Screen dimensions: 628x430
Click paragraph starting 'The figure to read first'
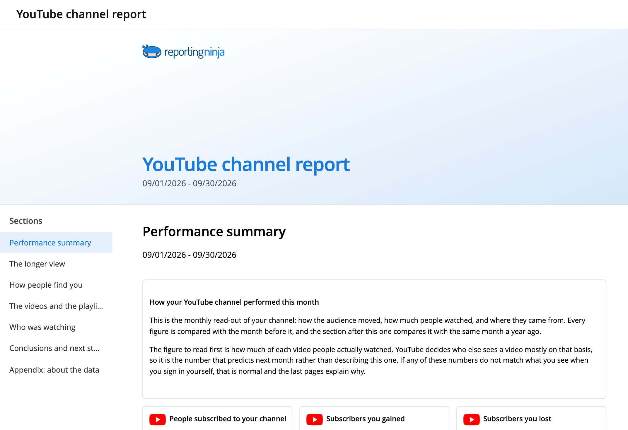[371, 360]
